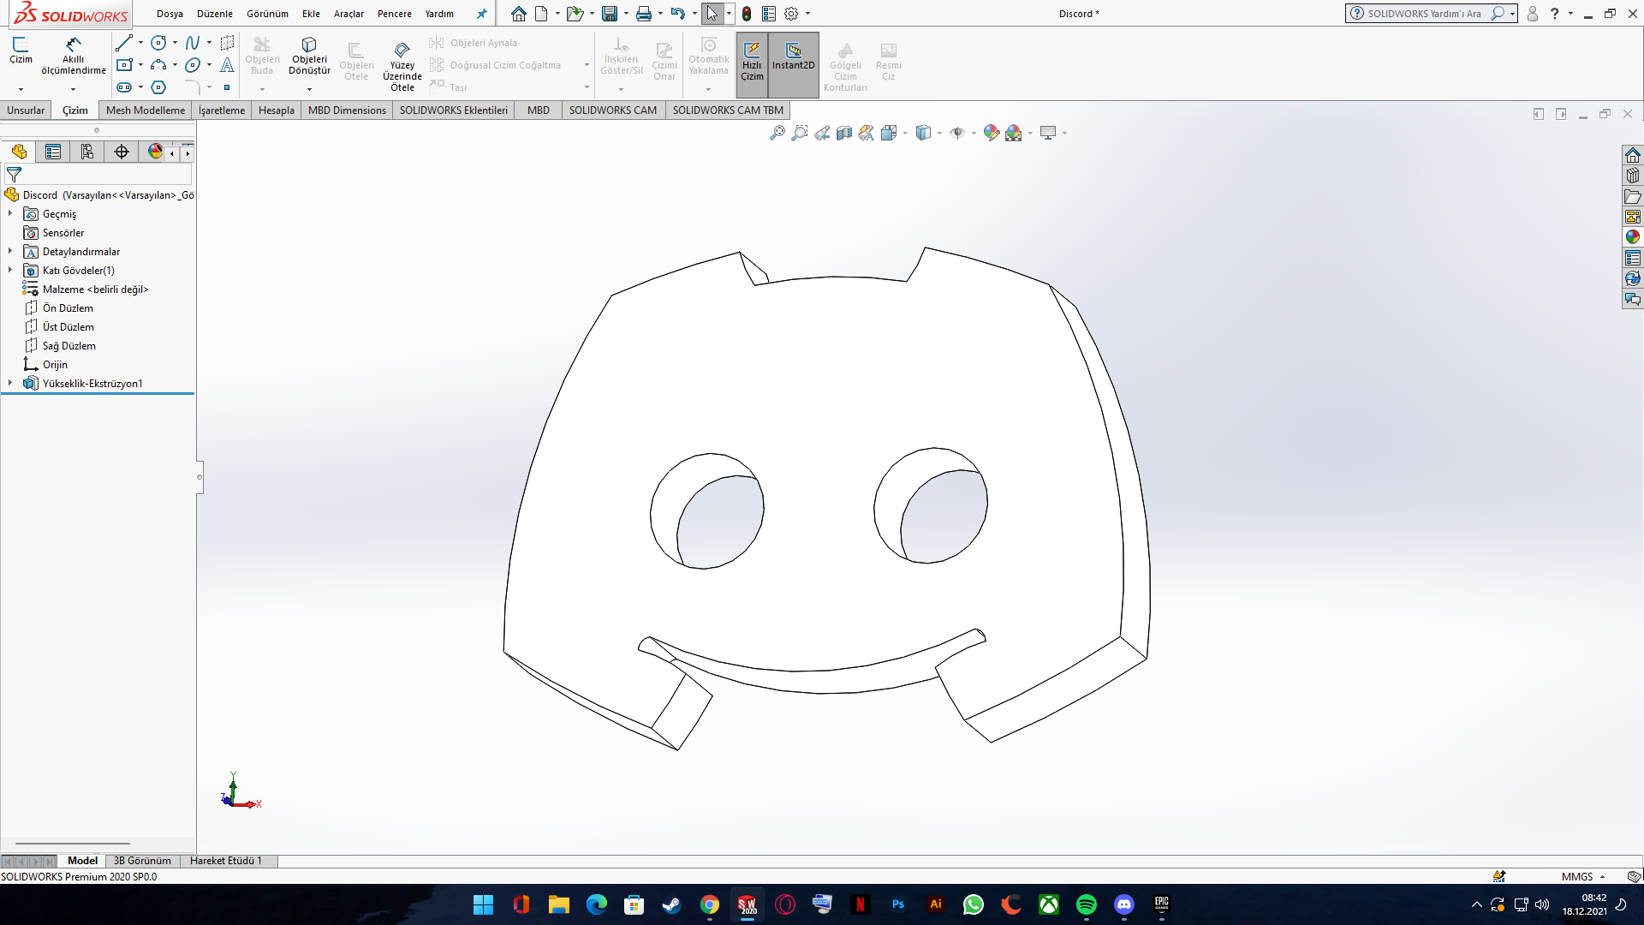Select the Corner Rectangle tool
1644x925 pixels.
pos(124,65)
